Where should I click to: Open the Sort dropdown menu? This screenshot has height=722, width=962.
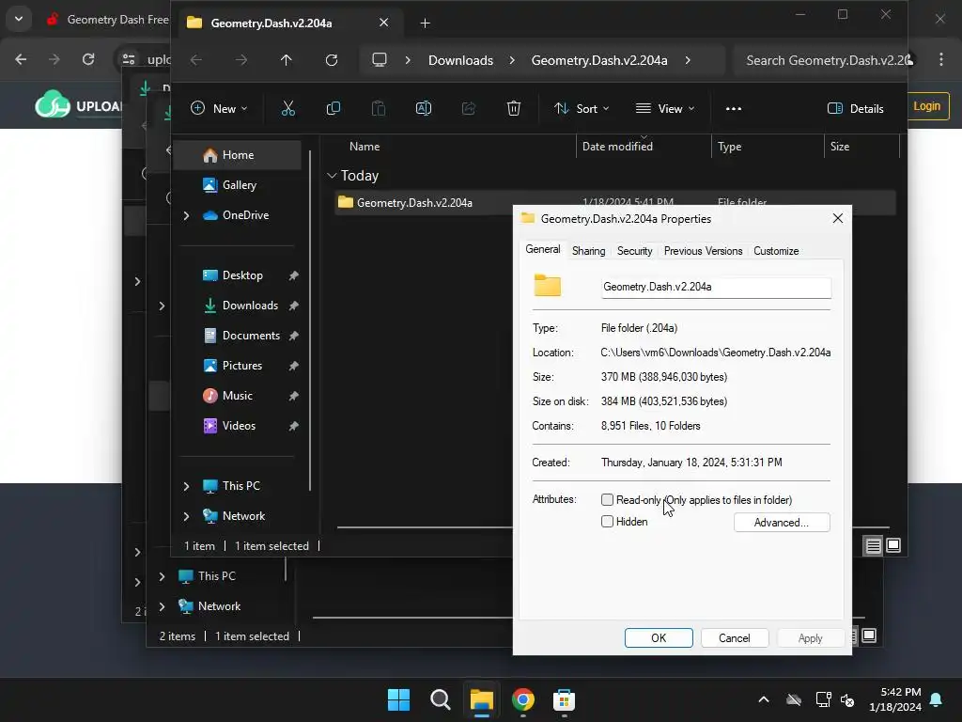pos(582,109)
